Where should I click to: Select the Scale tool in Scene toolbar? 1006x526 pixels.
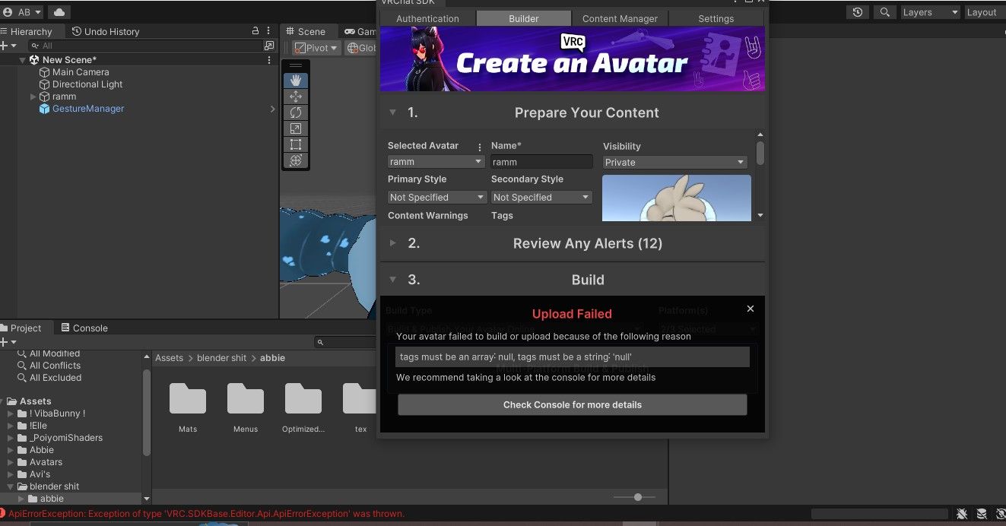[296, 128]
